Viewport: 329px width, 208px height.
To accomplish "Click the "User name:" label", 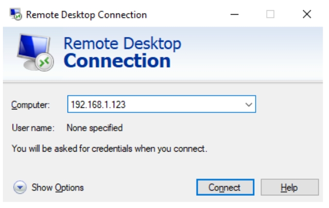I will click(33, 128).
